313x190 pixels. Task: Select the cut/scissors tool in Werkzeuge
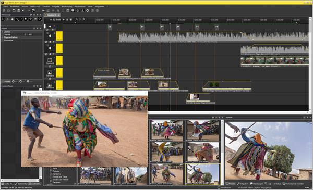(8, 19)
